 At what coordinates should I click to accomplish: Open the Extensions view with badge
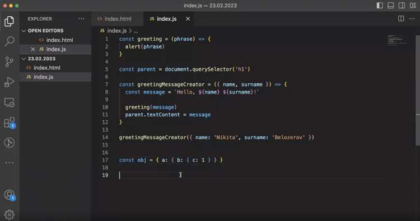tap(10, 123)
